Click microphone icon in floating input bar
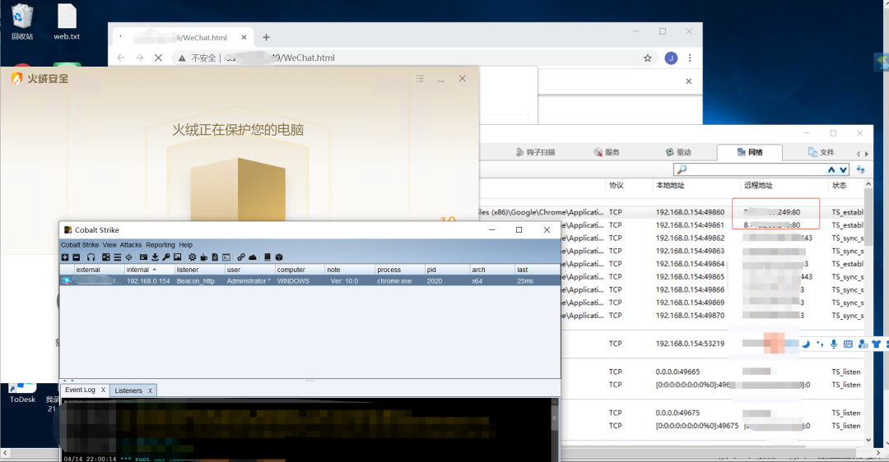889x462 pixels. pos(833,344)
